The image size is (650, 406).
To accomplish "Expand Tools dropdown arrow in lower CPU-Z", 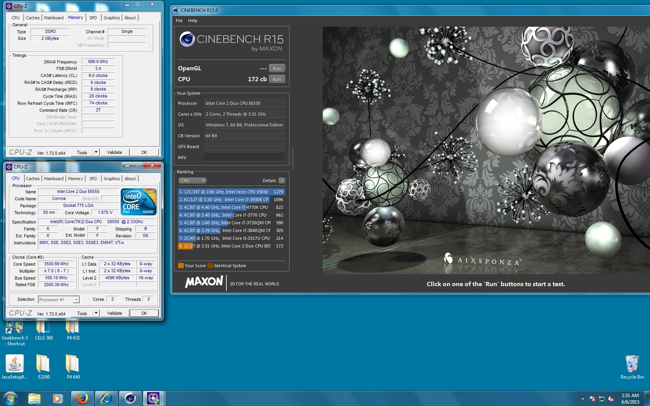I will click(x=96, y=313).
